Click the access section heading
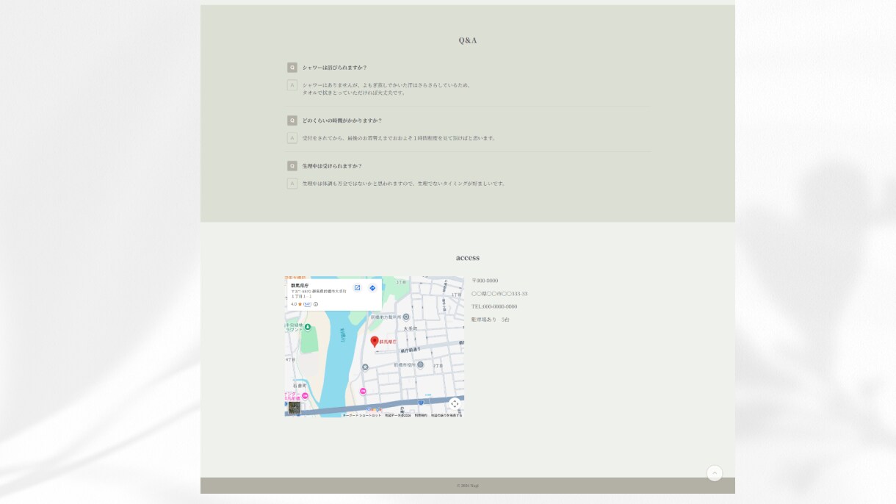This screenshot has height=504, width=896. point(468,258)
